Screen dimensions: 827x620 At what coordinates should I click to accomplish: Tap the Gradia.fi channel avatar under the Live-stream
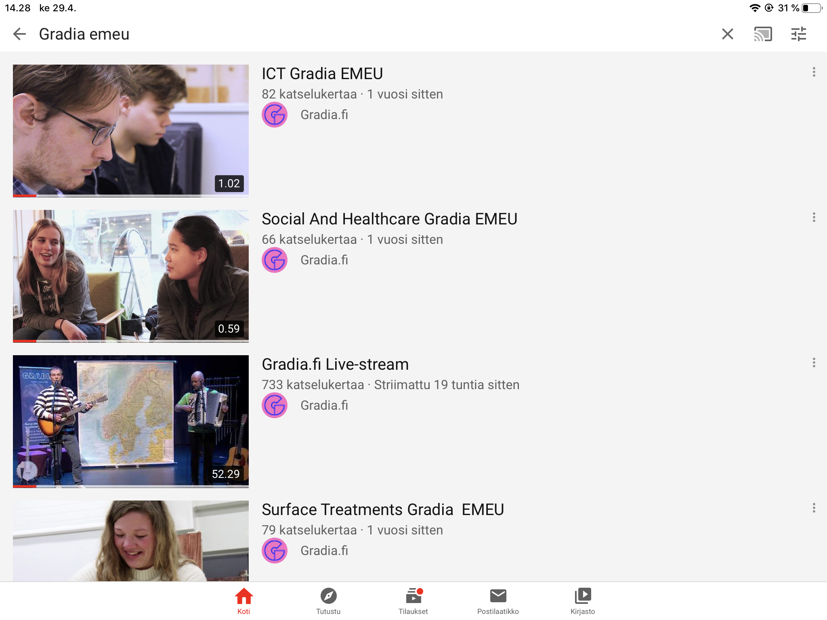[x=275, y=406]
